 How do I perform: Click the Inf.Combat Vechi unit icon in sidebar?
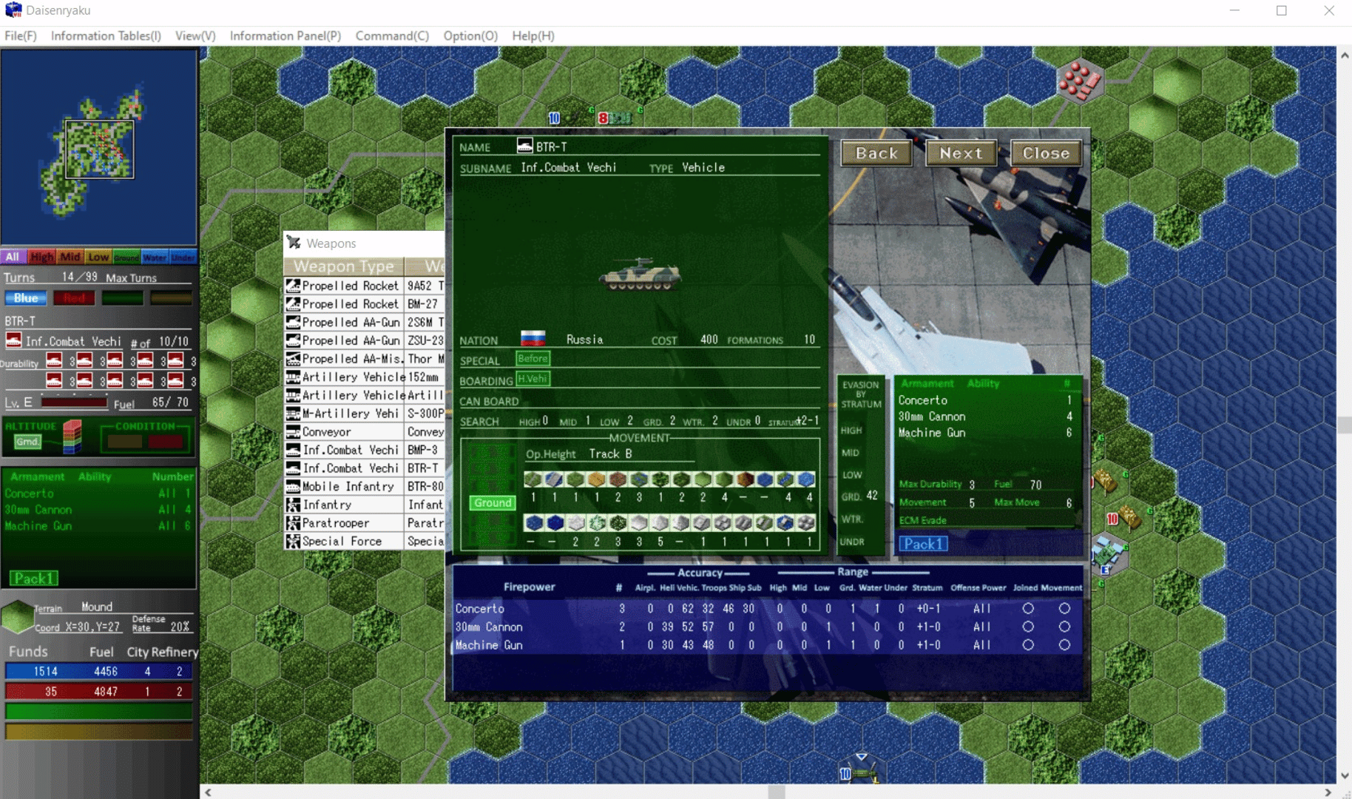click(x=13, y=341)
